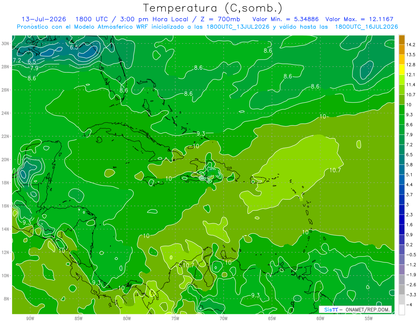This screenshot has height=323, width=418.
Task: Click the '3.7' value on the color scale
Action: (410, 195)
